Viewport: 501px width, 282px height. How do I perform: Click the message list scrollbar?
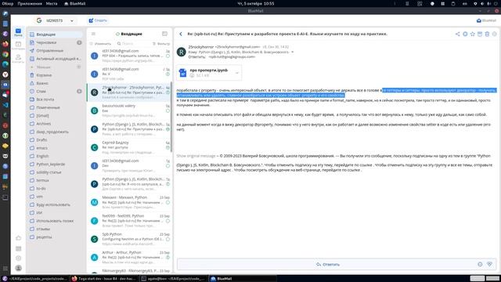171,117
